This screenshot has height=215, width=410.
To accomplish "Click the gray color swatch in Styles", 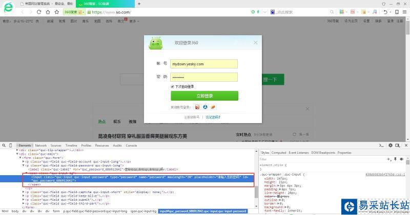I will click(x=278, y=196).
